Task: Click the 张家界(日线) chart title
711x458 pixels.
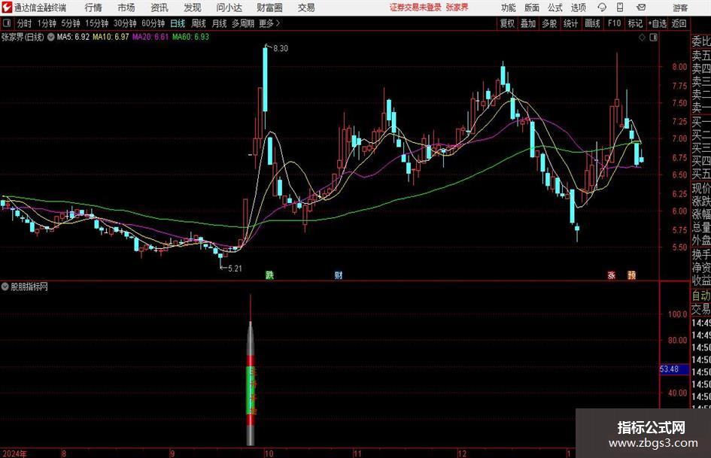Action: tap(23, 37)
